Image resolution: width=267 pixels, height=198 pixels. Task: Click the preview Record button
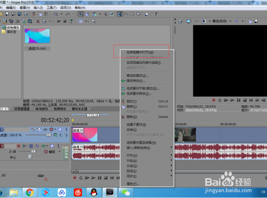[x=214, y=100]
